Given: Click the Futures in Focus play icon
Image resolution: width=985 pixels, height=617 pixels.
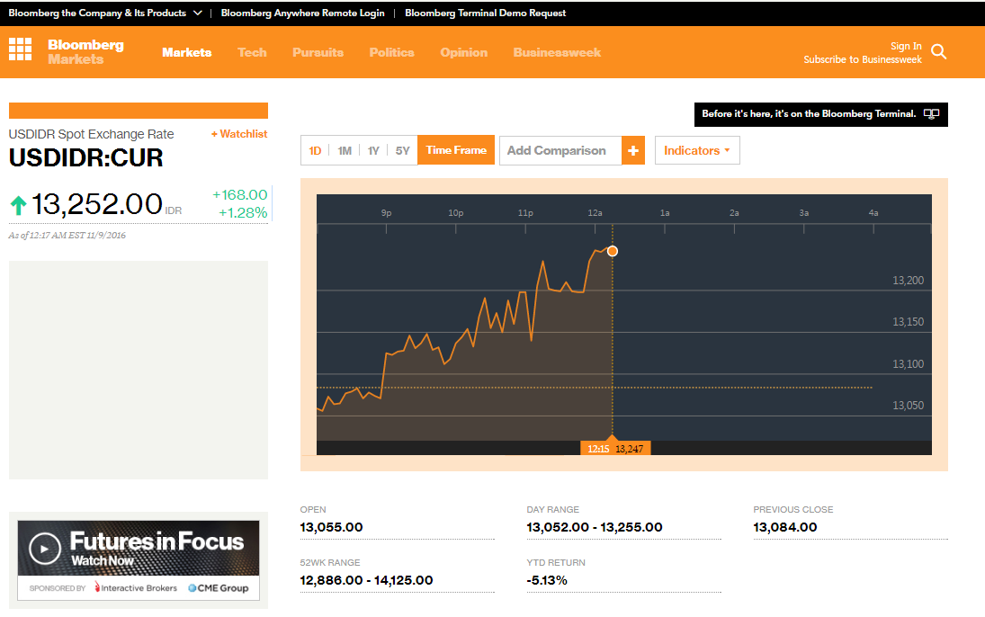Looking at the screenshot, I should [45, 549].
